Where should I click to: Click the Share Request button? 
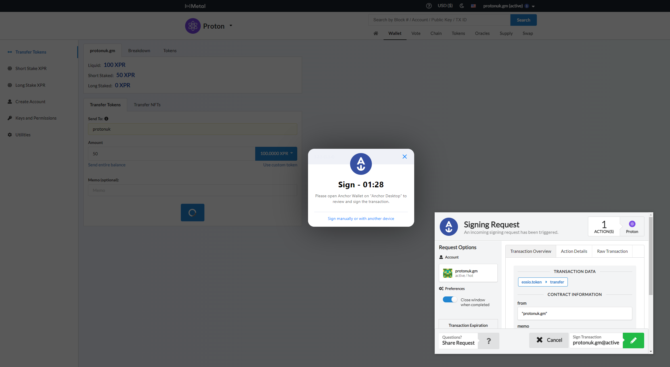tap(458, 341)
